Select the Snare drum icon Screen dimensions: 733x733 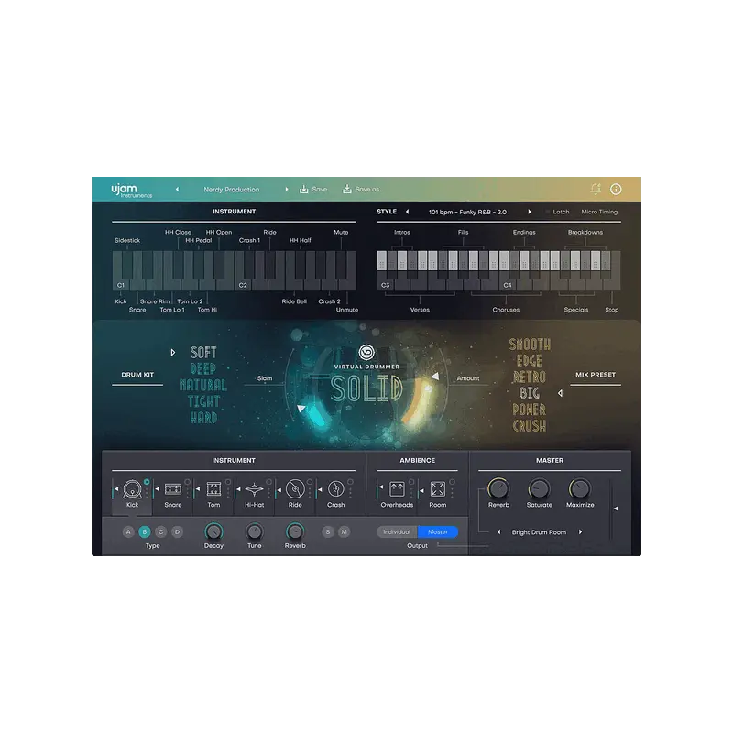click(x=173, y=489)
